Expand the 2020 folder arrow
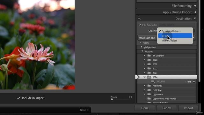 click(144, 60)
